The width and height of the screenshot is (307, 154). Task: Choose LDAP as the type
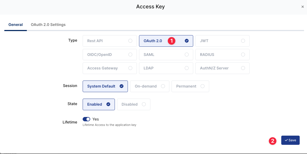click(x=166, y=68)
